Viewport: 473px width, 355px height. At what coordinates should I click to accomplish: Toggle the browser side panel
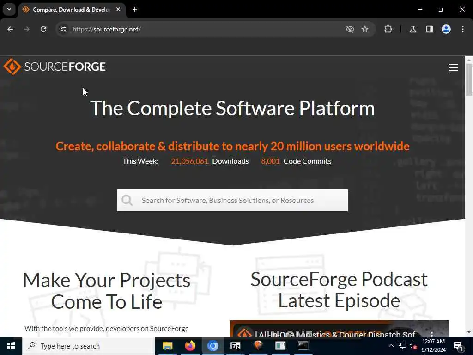pos(430,29)
